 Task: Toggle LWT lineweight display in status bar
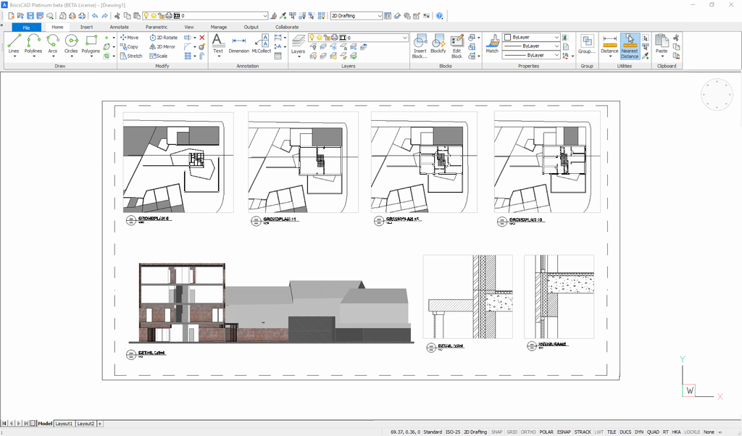[x=599, y=432]
